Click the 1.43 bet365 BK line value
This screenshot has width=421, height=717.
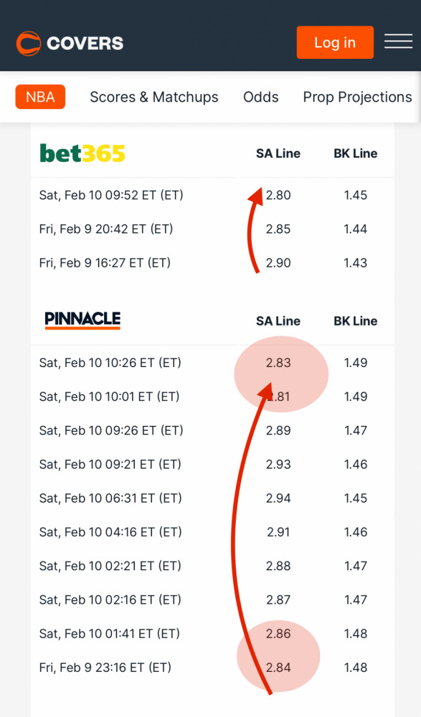356,263
